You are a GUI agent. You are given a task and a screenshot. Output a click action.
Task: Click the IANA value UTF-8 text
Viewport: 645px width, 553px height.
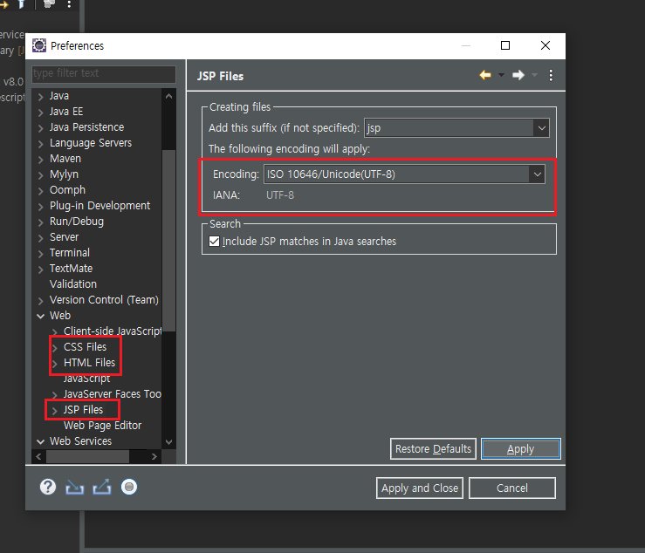(x=280, y=195)
